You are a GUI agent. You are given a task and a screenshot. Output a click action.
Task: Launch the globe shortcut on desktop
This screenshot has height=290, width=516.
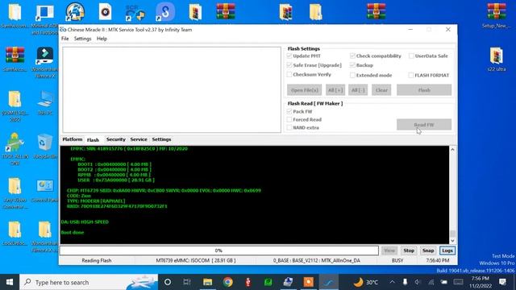coord(75,13)
